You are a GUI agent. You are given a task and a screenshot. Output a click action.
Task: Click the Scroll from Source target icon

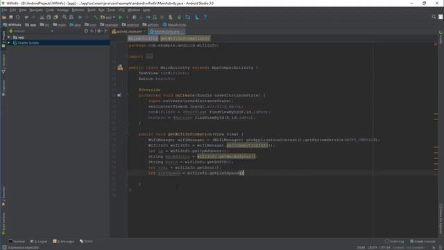tap(86, 31)
